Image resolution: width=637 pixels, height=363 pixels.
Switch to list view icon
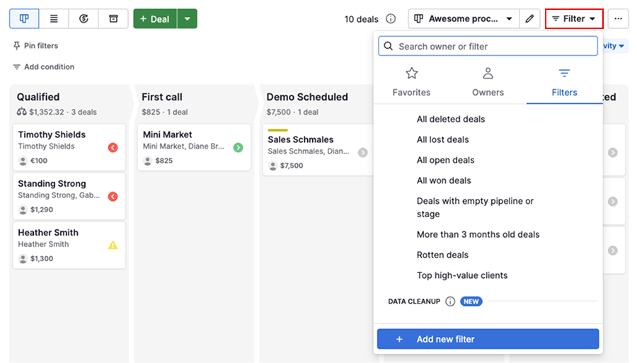tap(54, 19)
